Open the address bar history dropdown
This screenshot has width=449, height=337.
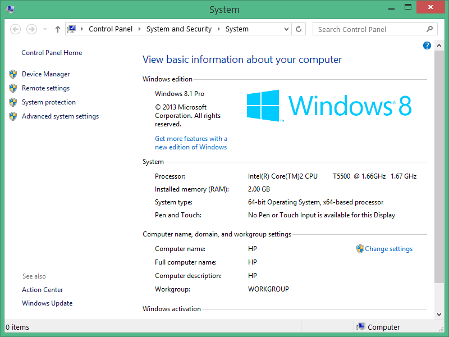pyautogui.click(x=286, y=29)
